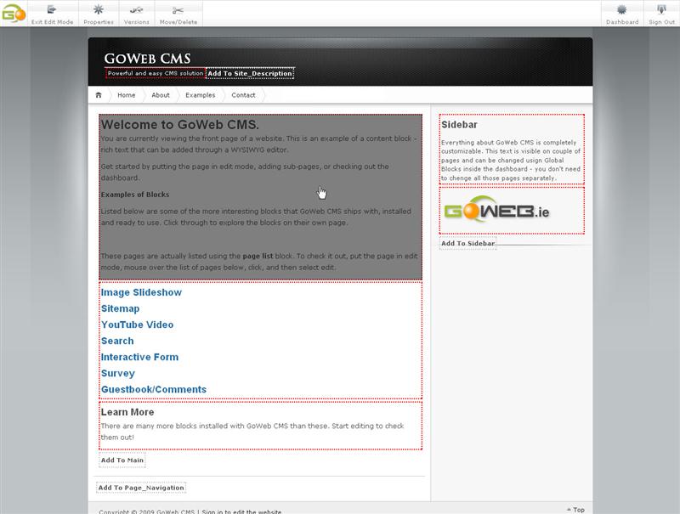Click the Sign Out icon
Viewport: 680px width, 514px height.
pyautogui.click(x=661, y=10)
